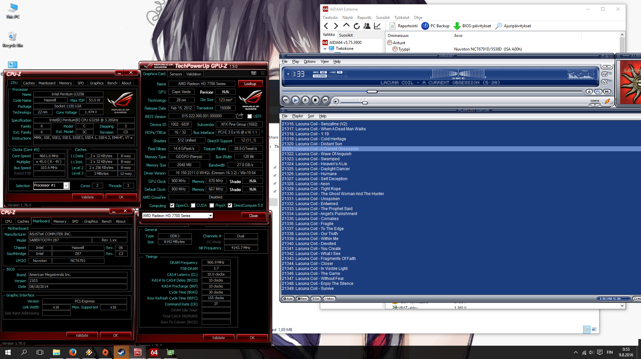Open Raportointi report in AIDA64
This screenshot has height=359, width=641.
click(403, 26)
